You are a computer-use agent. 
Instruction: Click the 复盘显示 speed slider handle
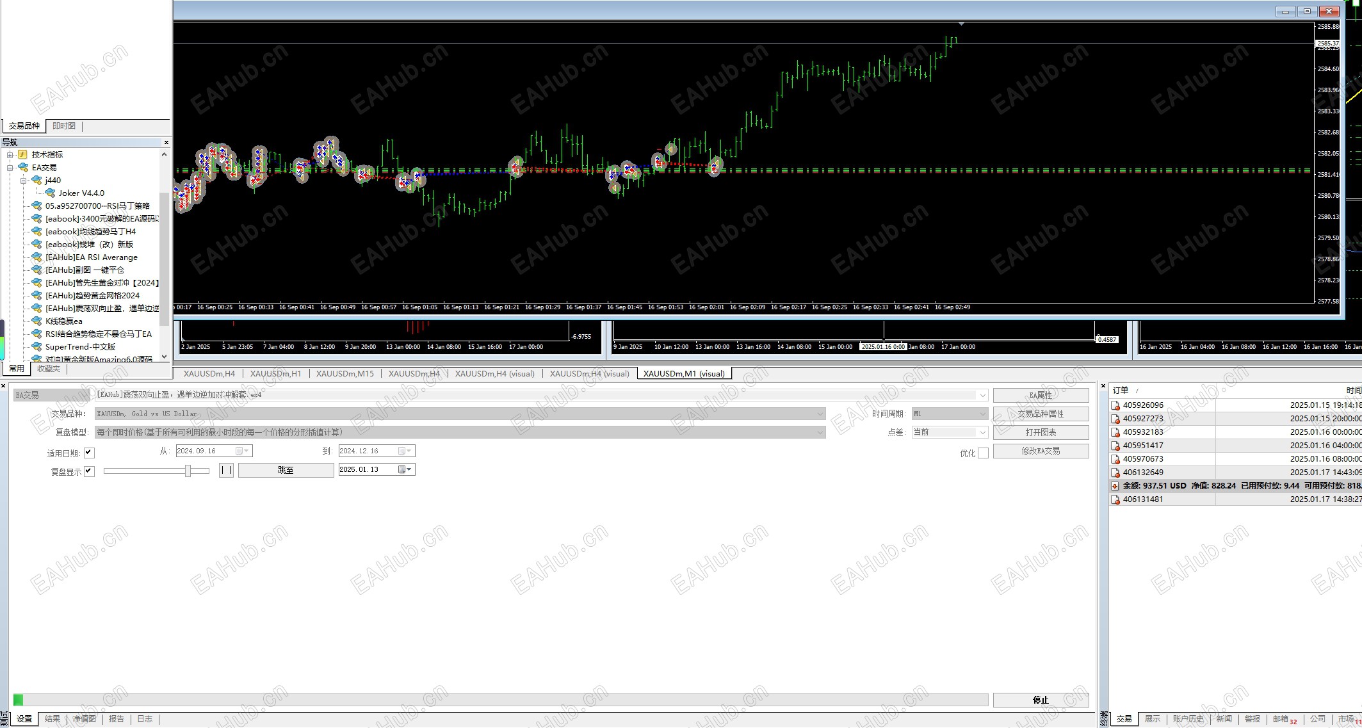coord(188,471)
